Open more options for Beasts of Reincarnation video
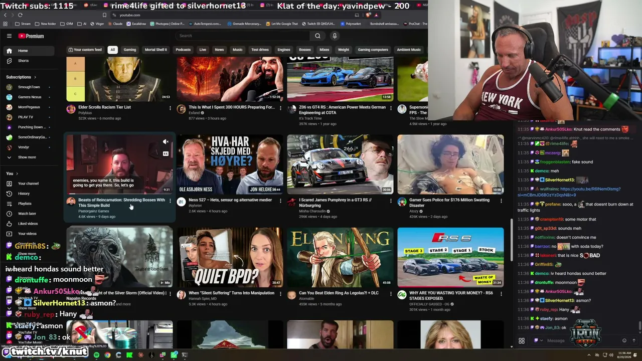The width and height of the screenshot is (642, 361). [x=170, y=201]
